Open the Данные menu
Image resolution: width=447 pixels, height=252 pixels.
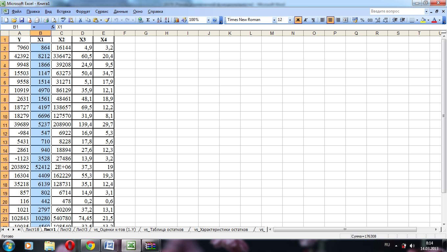point(121,11)
